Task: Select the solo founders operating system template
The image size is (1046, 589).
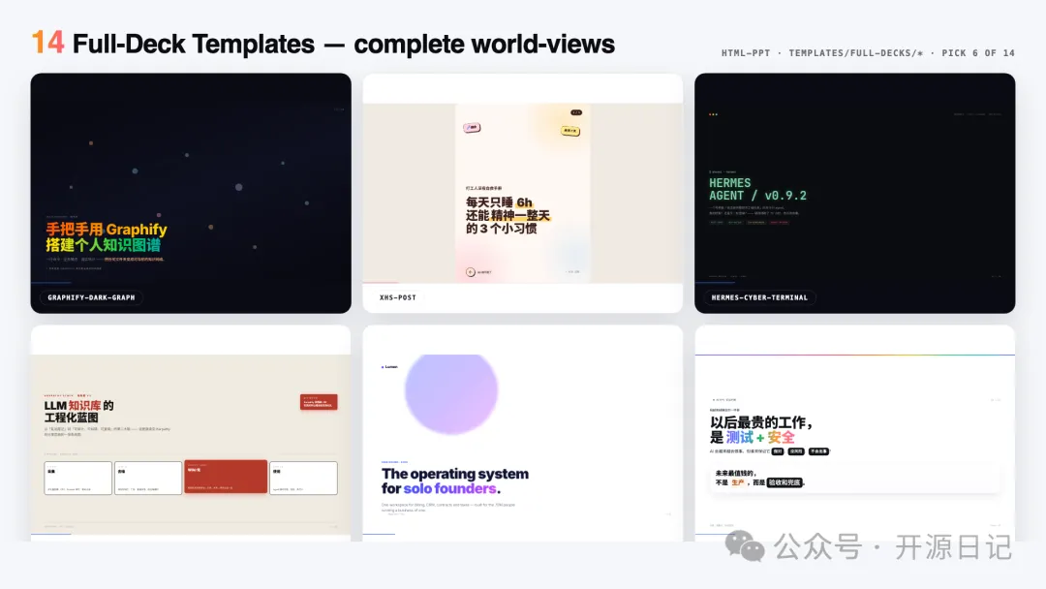Action: [x=522, y=433]
